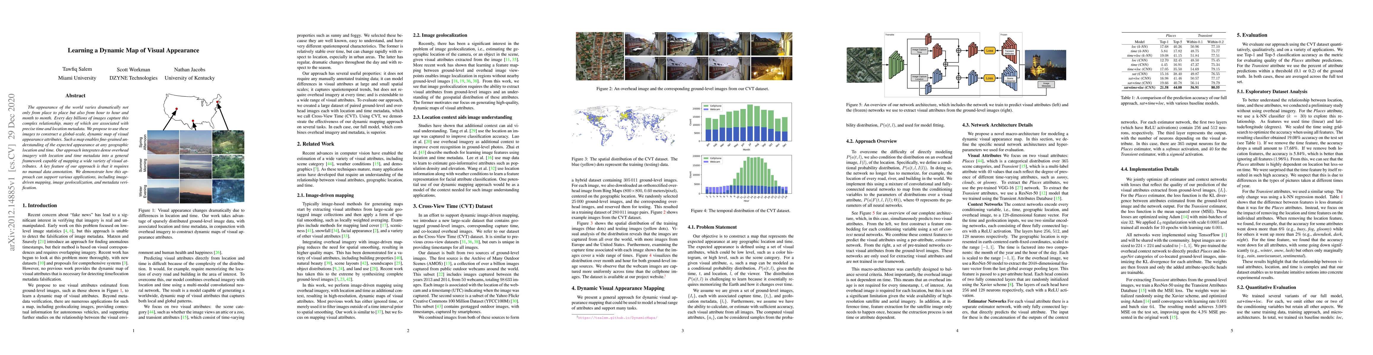Click author name 'Nathan Jacobs'
This screenshot has width=1373, height=355.
(x=190, y=69)
